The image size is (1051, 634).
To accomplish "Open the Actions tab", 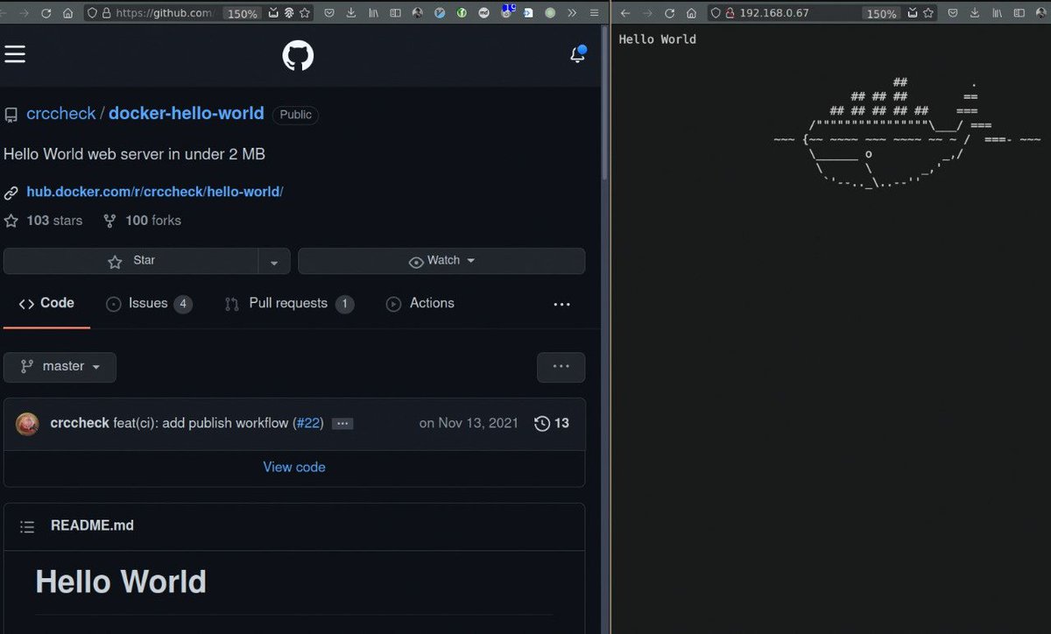I will point(420,304).
